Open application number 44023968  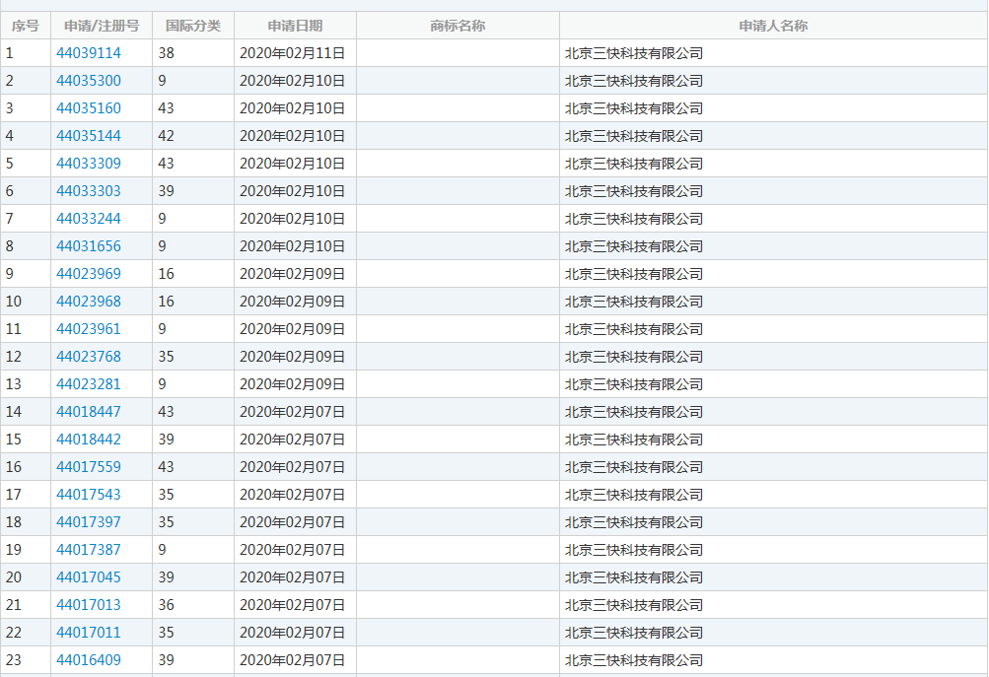pyautogui.click(x=89, y=302)
